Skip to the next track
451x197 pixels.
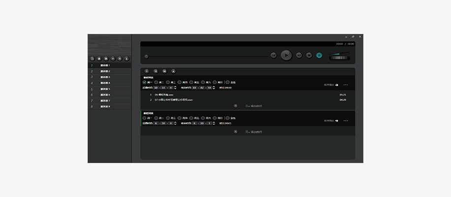point(299,56)
